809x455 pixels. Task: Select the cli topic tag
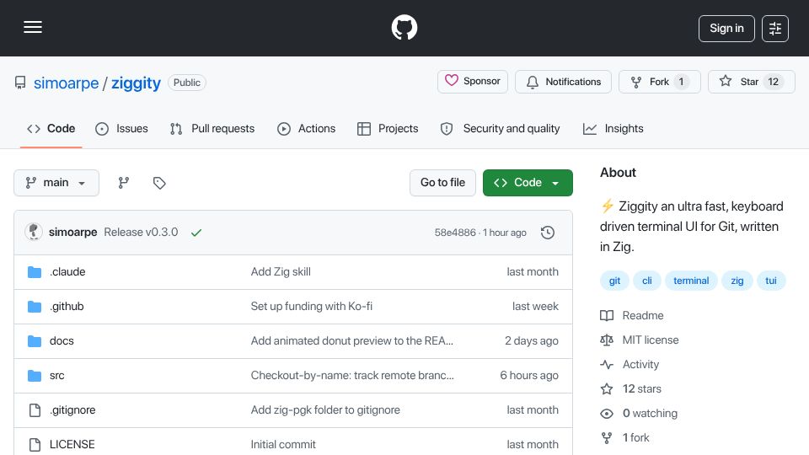coord(647,281)
